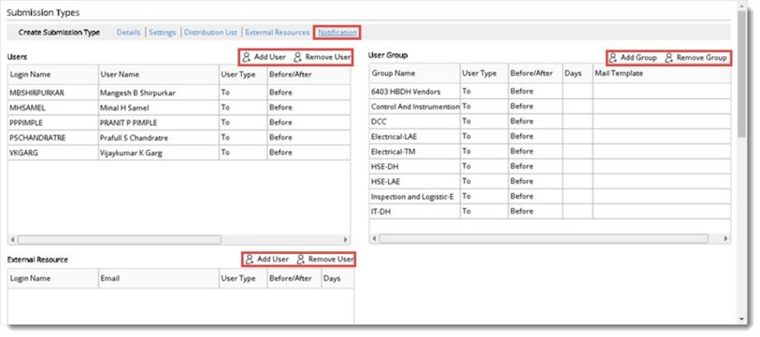Click the Mail Template column header
This screenshot has width=760, height=337.
click(x=662, y=73)
